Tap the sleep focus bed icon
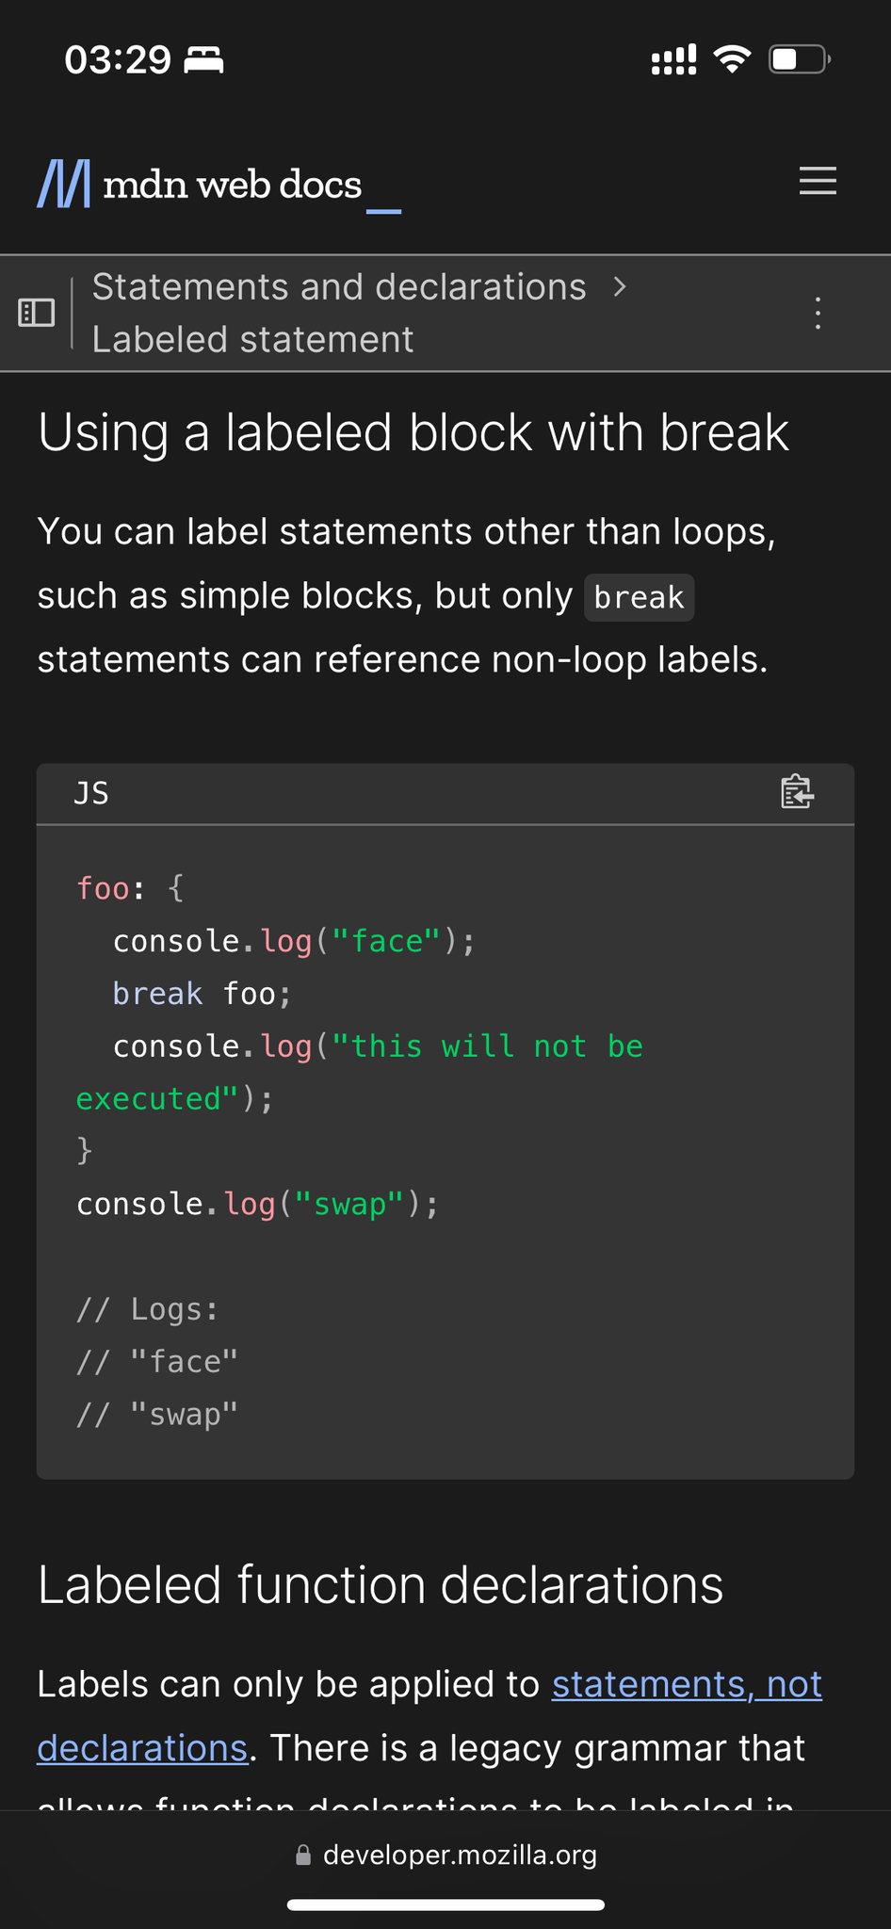Viewport: 891px width, 1929px height. (x=203, y=59)
